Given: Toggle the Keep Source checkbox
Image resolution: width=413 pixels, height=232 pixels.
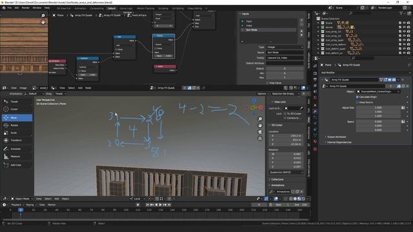Looking at the screenshot, I should pyautogui.click(x=358, y=102).
